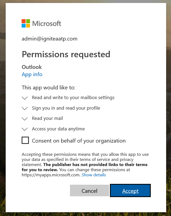Click 'Access your data anytime' permission text
The height and width of the screenshot is (216, 171).
point(58,129)
